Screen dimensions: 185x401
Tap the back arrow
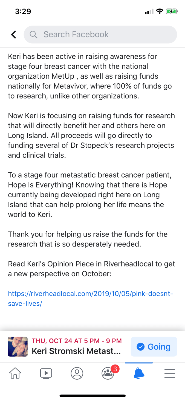coord(13,35)
